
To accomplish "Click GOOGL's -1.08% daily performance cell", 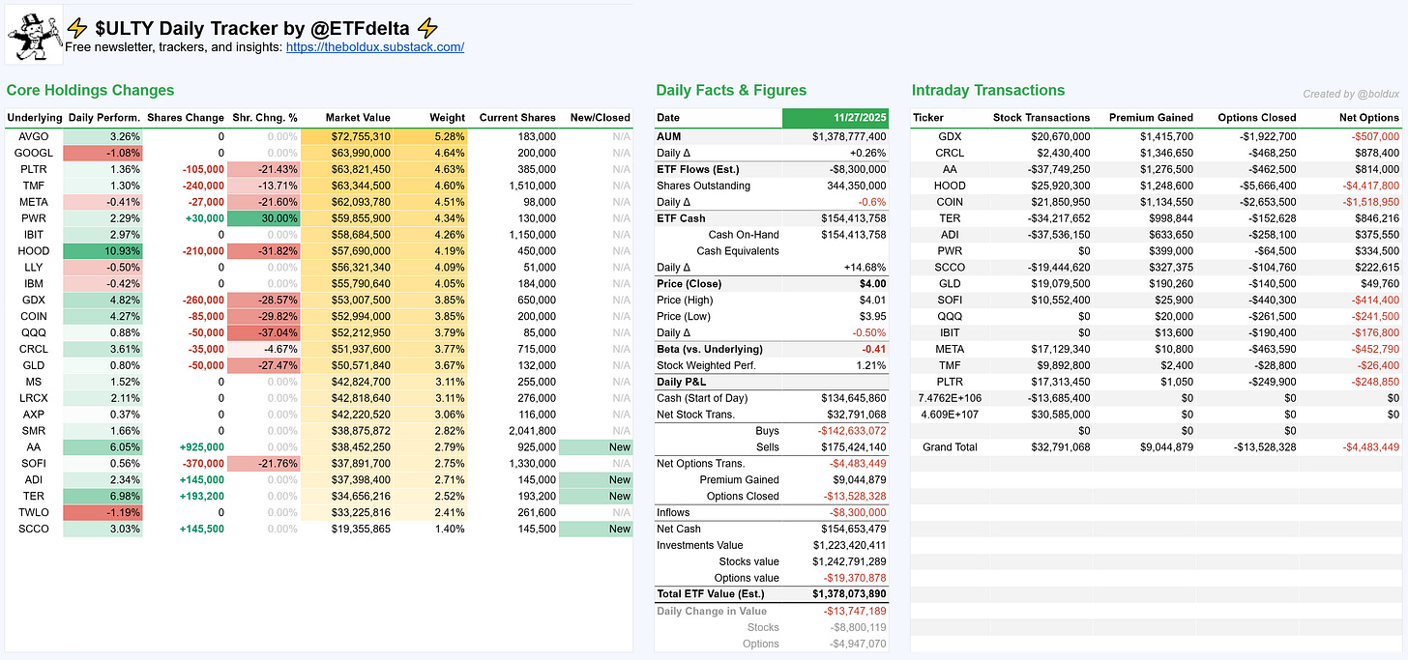I will [x=103, y=154].
